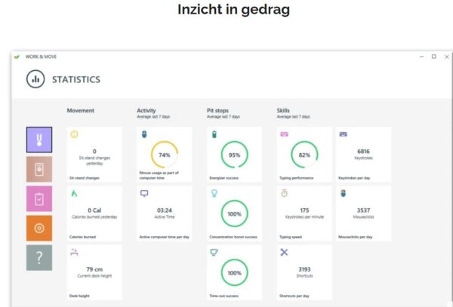Click the Statistics bar chart icon
The image size is (453, 307).
click(35, 79)
